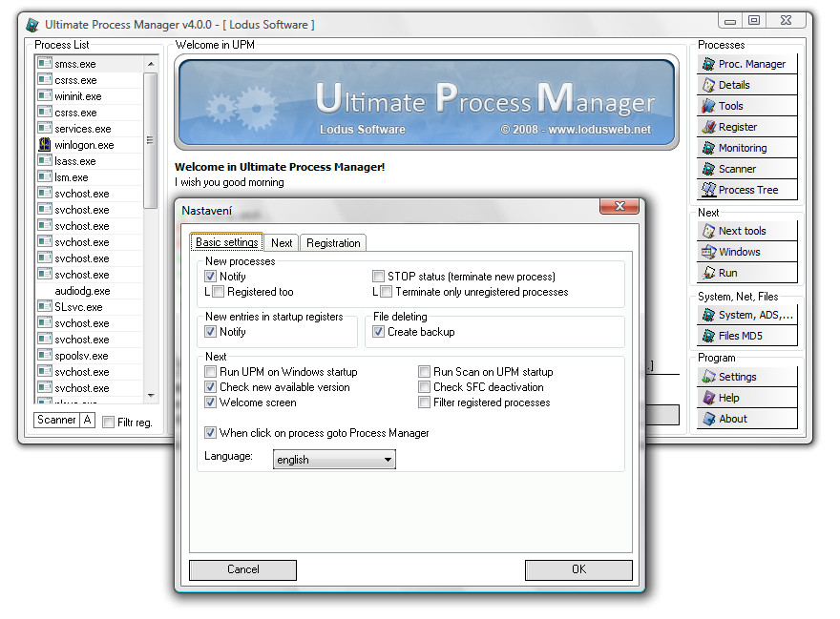Open Next tools icon
This screenshot has height=619, width=840.
[708, 231]
